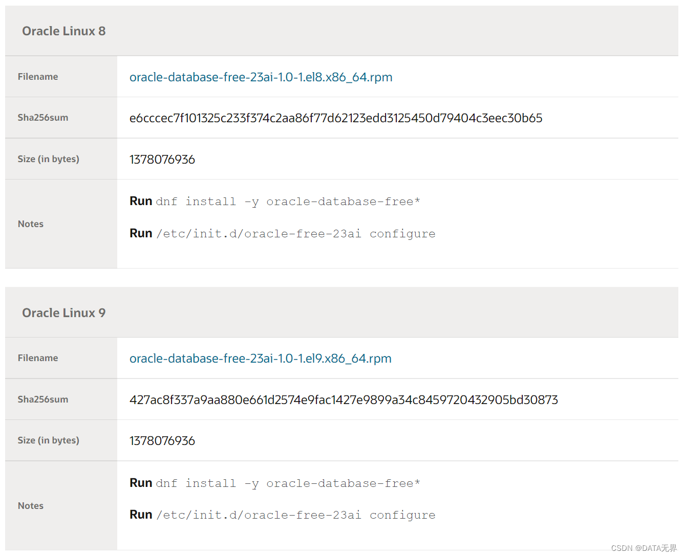685x557 pixels.
Task: Click the configure command in Oracle Linux 9 notes
Action: [296, 515]
